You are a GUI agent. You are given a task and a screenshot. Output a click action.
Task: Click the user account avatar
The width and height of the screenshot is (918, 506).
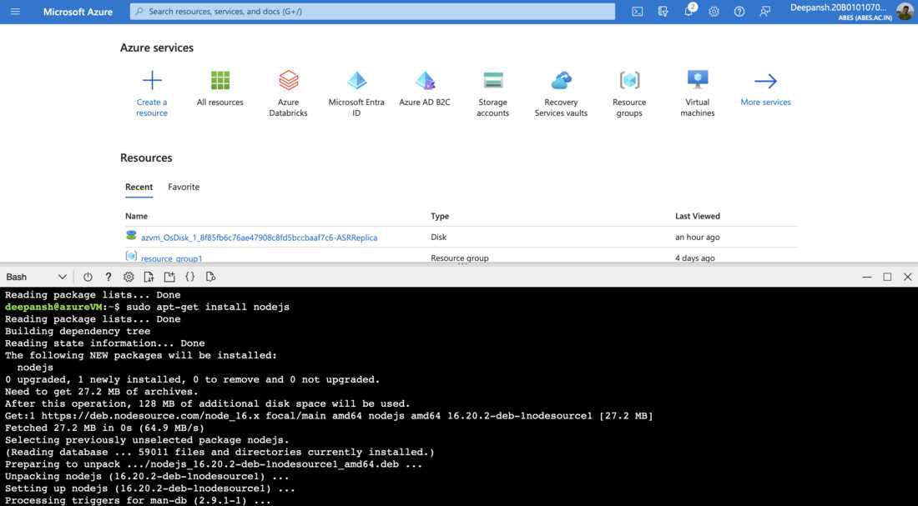pos(904,11)
